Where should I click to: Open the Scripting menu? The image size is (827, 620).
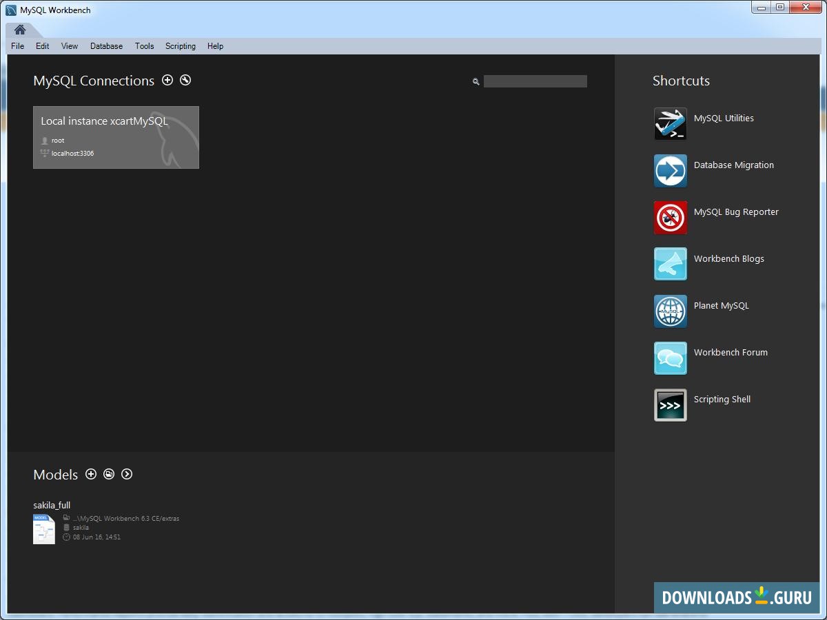[181, 46]
